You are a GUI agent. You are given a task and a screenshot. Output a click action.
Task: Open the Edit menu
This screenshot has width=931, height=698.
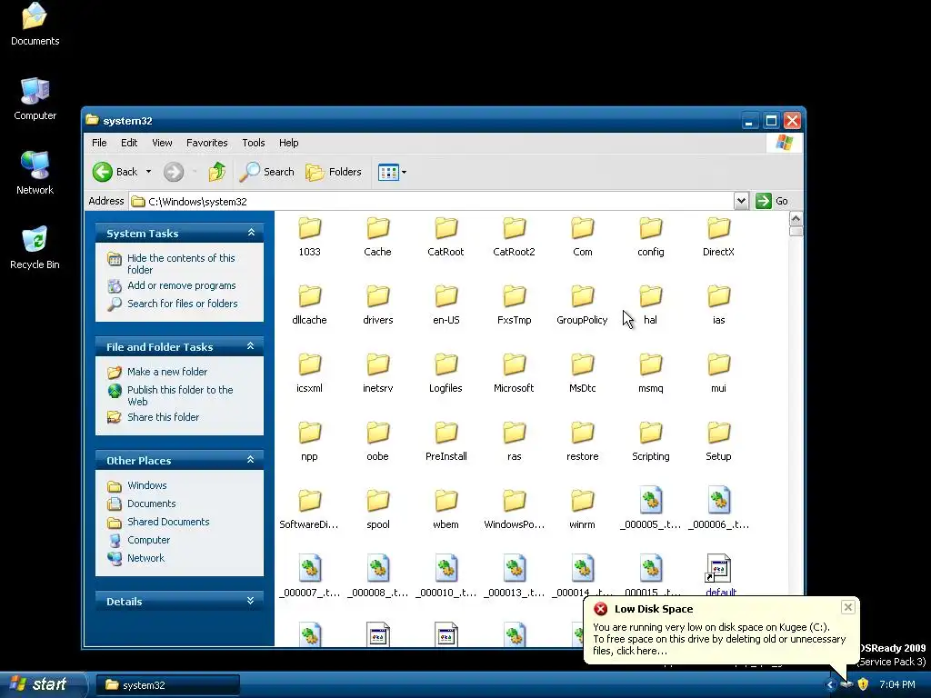(x=129, y=143)
